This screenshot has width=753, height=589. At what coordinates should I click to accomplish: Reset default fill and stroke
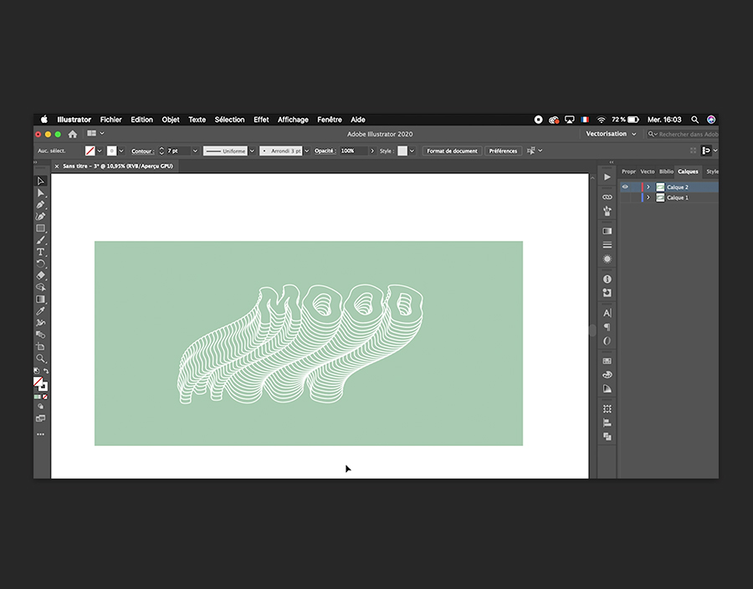[36, 371]
